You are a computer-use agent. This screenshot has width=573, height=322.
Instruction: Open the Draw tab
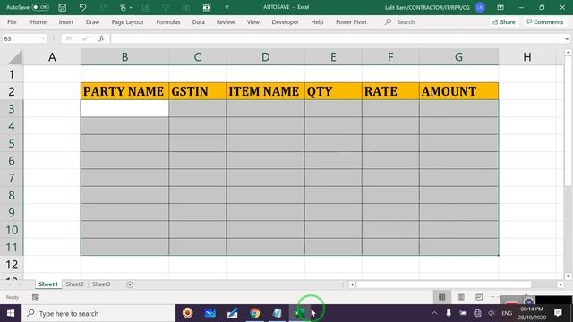pos(92,22)
